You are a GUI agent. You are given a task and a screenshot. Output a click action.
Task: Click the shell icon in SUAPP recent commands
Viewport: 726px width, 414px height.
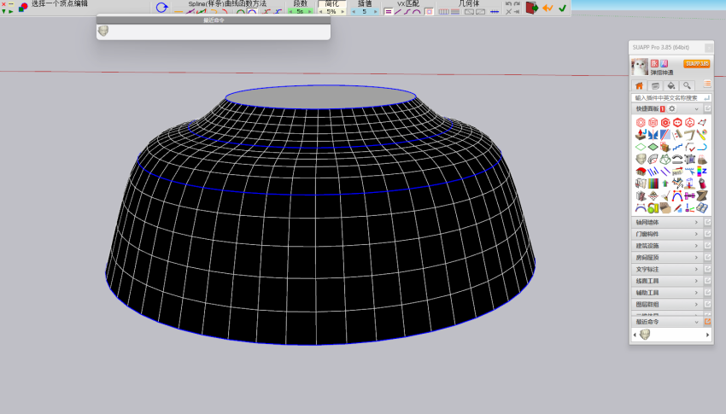pos(645,335)
